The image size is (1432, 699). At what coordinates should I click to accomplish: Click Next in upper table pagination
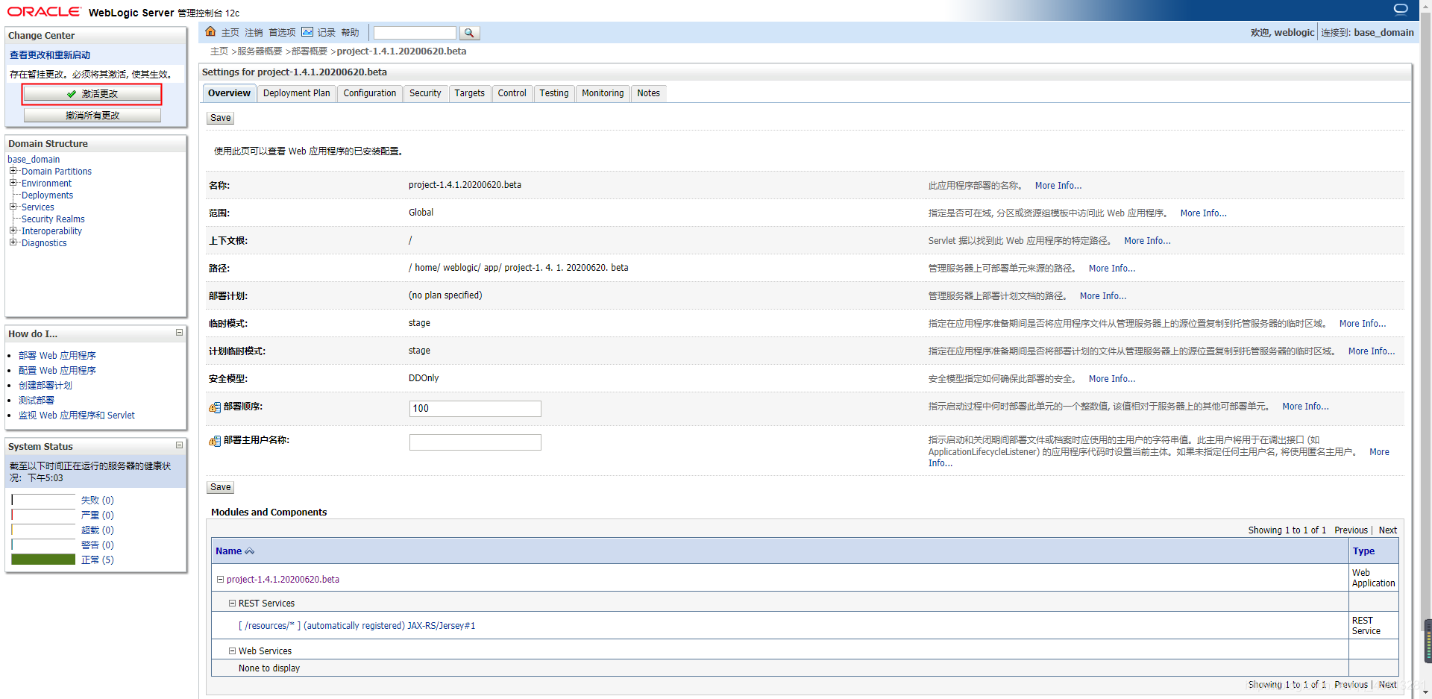(1387, 530)
